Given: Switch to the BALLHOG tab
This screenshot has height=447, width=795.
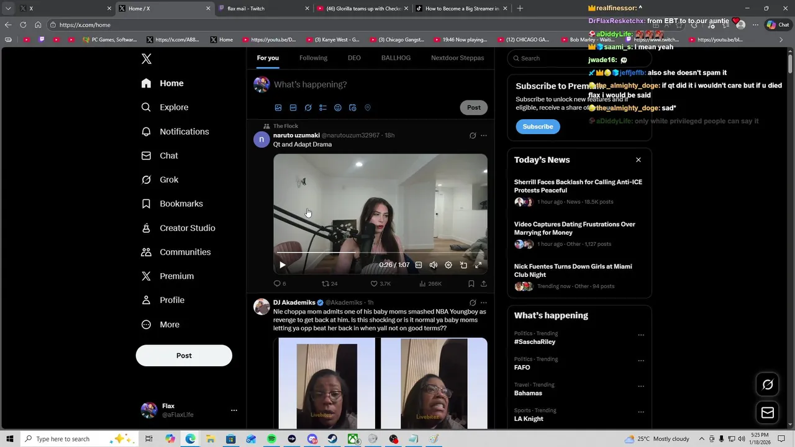Looking at the screenshot, I should point(396,58).
